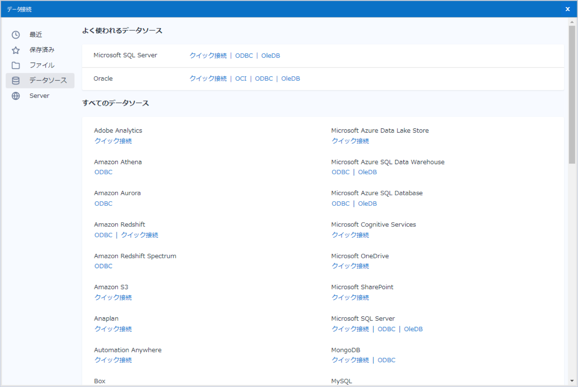Click クイック接続 under Amazon Redshift
Screen dimensions: 578x387
point(139,235)
